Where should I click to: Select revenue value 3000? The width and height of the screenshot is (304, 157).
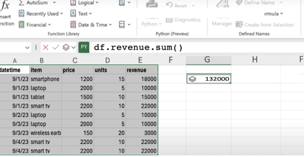142,133
